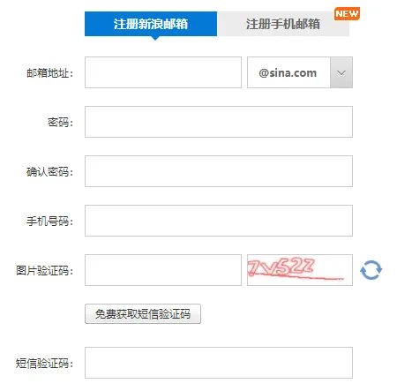Viewport: 397px width, 391px height.
Task: Select the 短信验证码 input field
Action: point(219,363)
